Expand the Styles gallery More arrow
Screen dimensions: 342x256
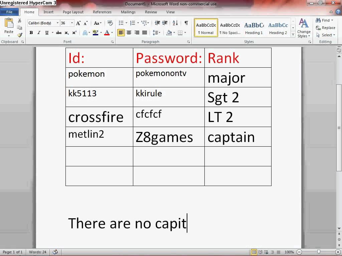[x=293, y=35]
